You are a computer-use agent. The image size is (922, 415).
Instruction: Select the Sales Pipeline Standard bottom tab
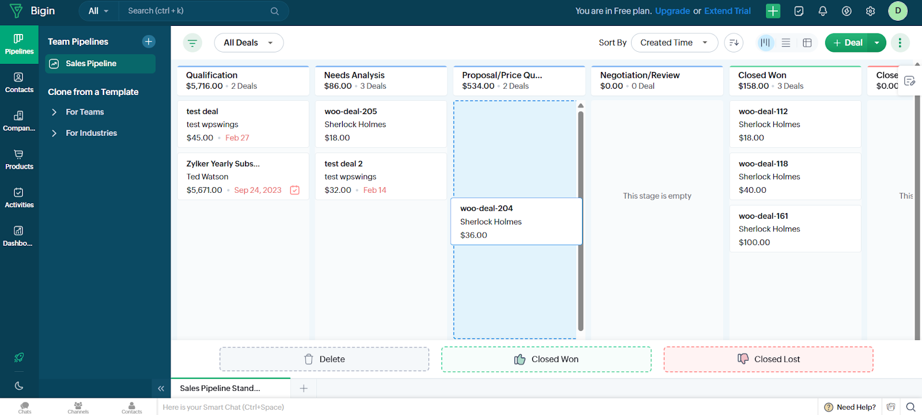click(x=220, y=388)
